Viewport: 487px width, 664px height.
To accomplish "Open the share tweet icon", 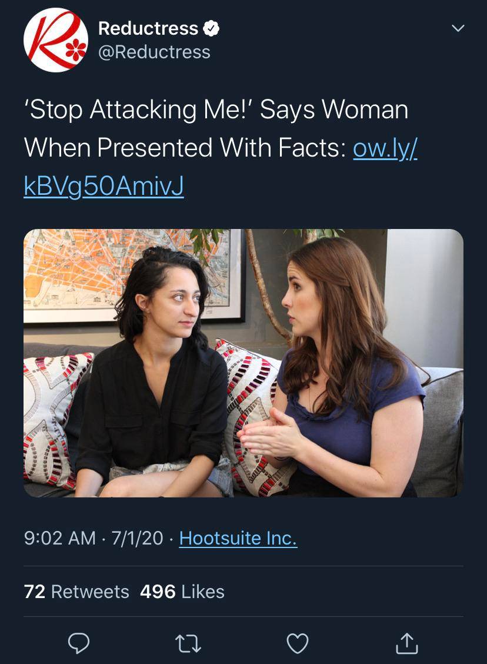I will point(406,643).
